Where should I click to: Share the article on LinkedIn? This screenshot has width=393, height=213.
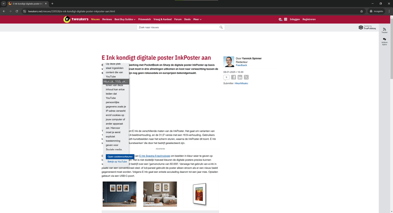click(x=240, y=77)
